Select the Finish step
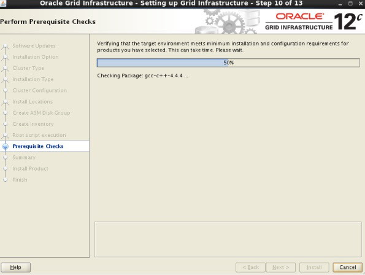 20,180
